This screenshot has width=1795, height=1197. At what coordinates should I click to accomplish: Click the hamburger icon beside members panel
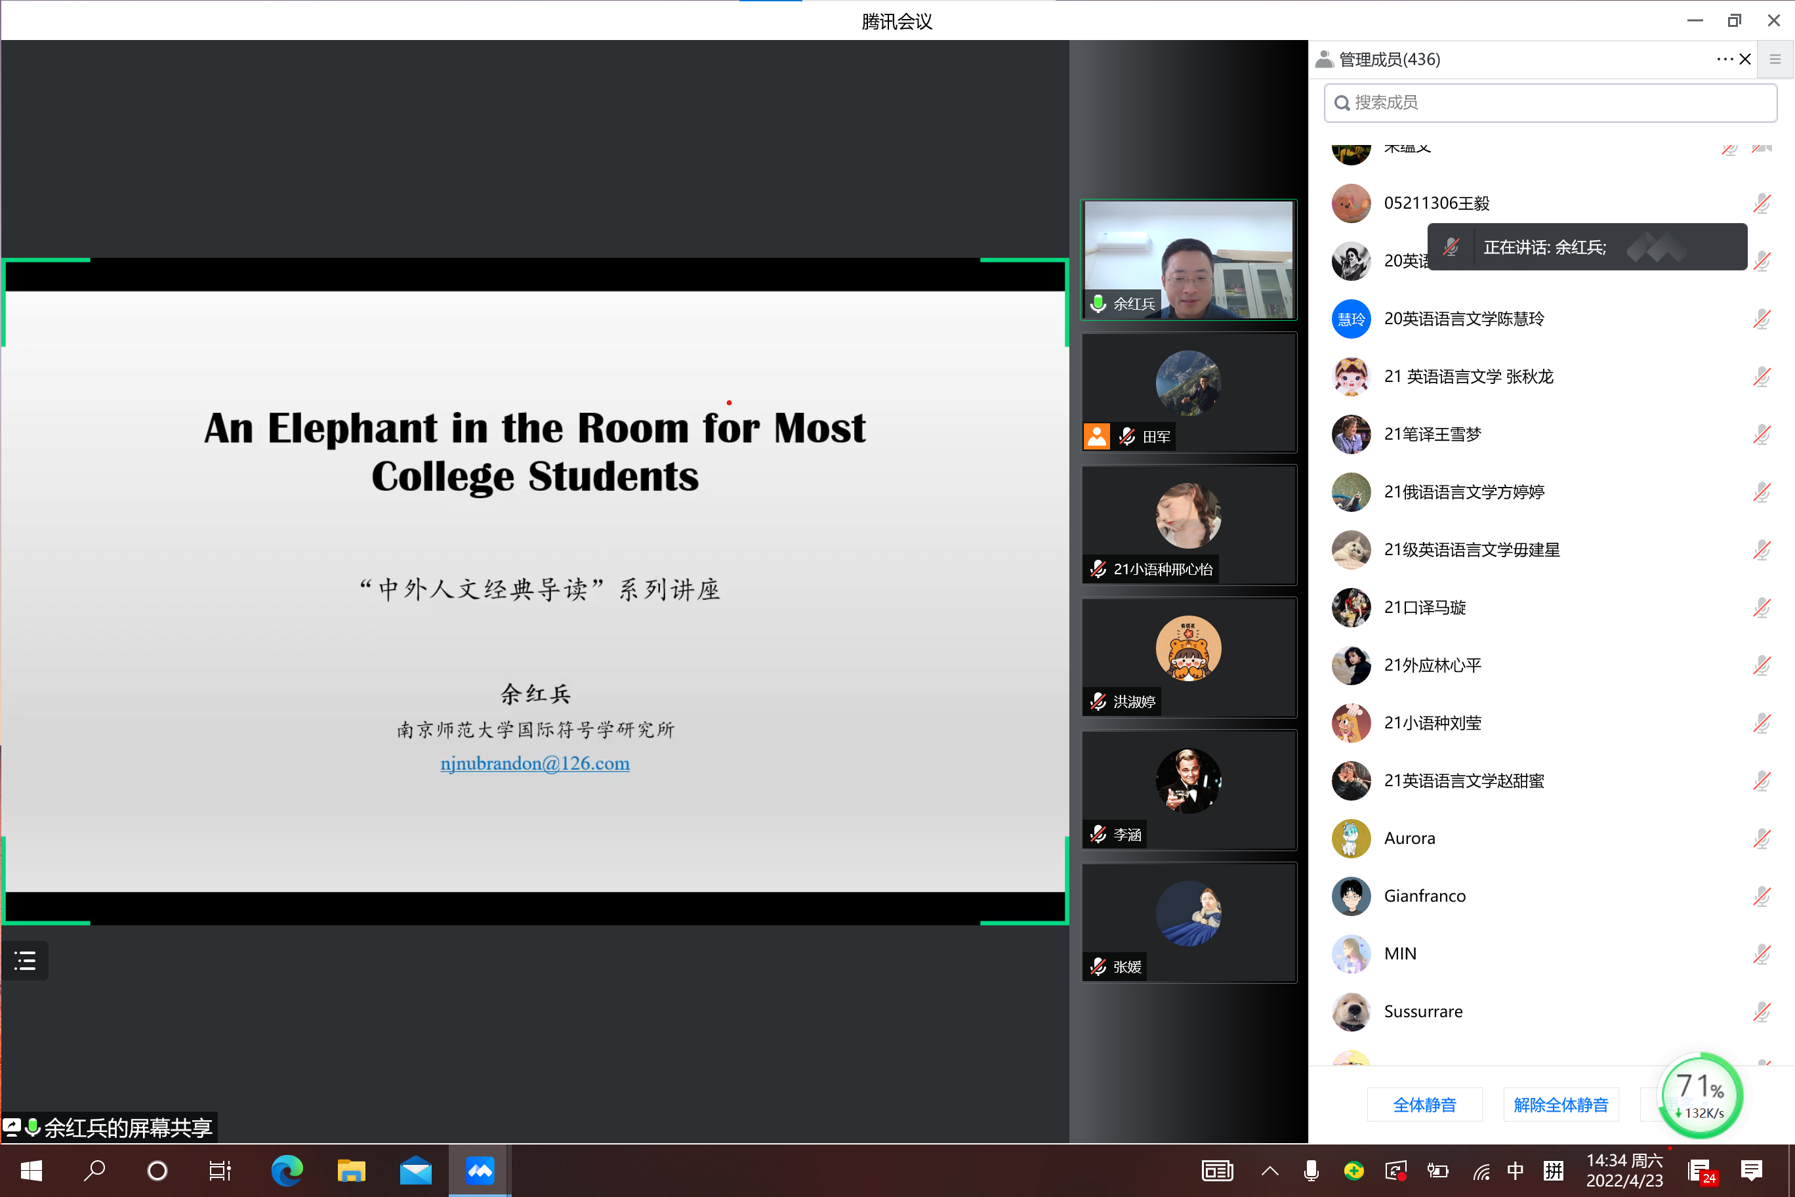click(x=1775, y=60)
